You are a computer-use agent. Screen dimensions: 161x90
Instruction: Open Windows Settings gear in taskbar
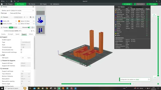[55, 88]
